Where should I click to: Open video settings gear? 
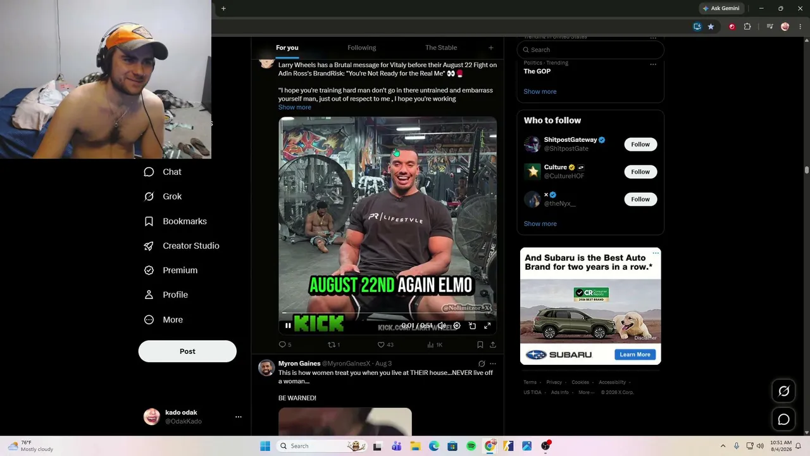click(x=457, y=326)
